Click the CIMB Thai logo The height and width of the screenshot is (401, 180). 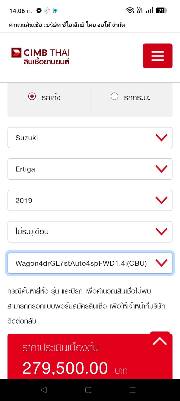40,56
